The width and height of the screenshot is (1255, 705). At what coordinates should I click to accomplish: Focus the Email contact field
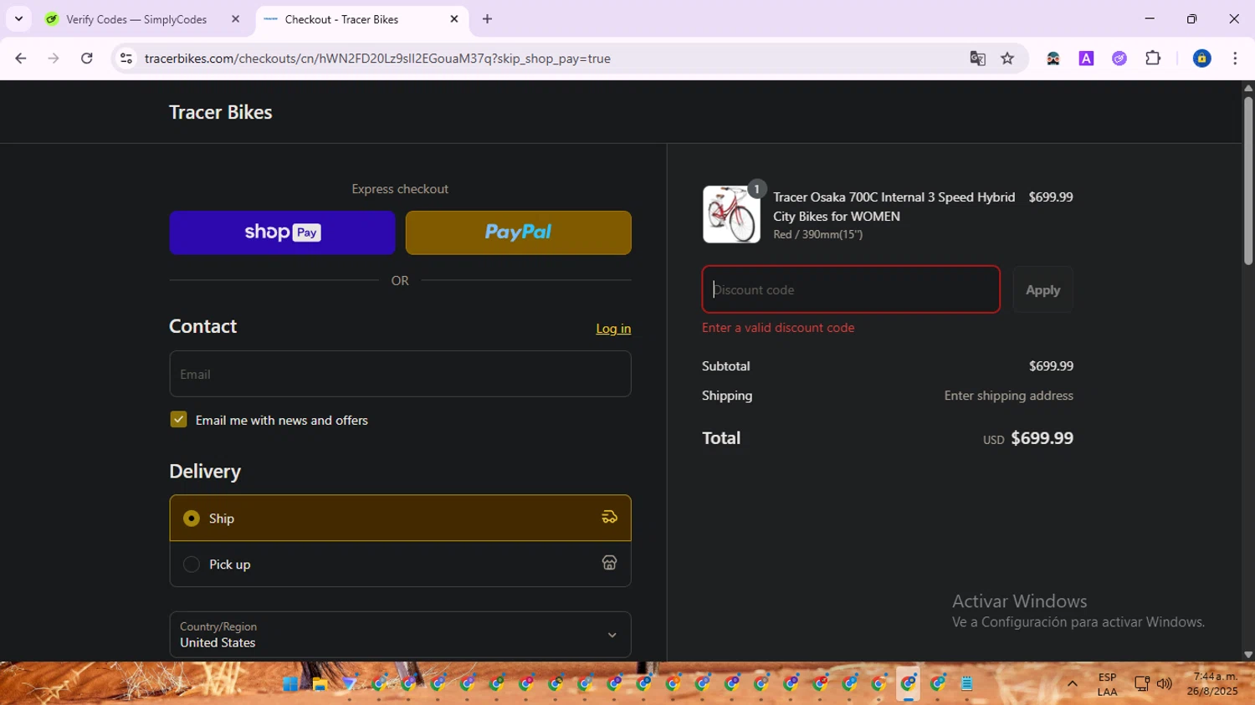(400, 374)
